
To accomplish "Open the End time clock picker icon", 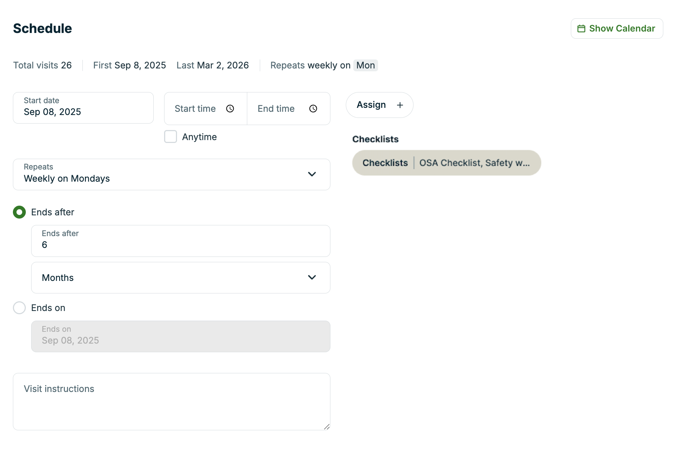I will (313, 109).
